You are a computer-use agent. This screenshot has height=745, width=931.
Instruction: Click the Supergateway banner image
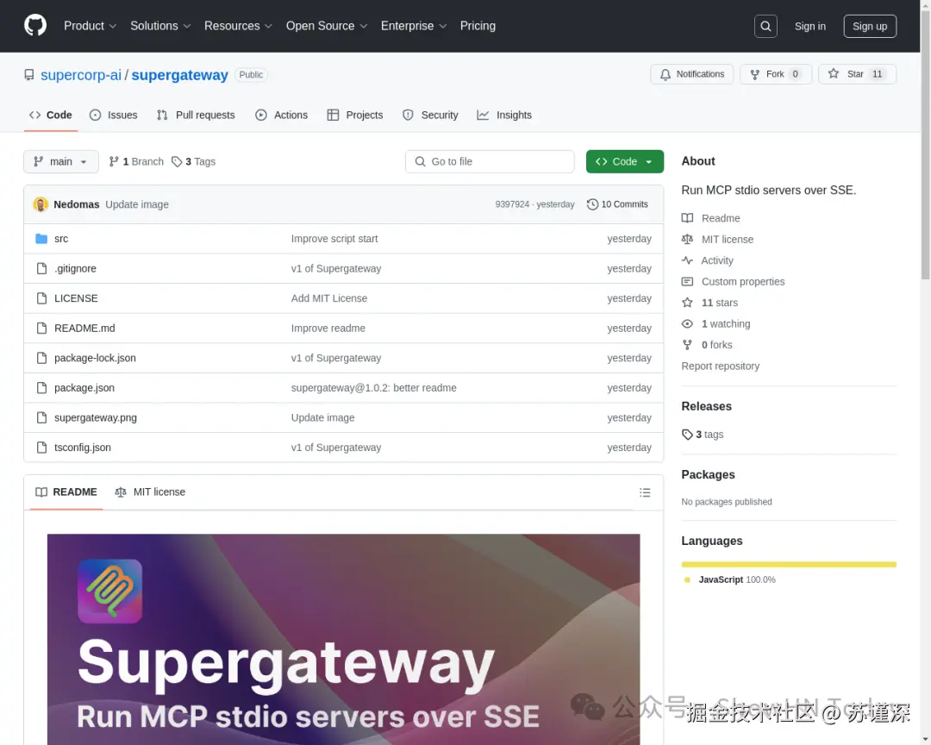click(343, 639)
